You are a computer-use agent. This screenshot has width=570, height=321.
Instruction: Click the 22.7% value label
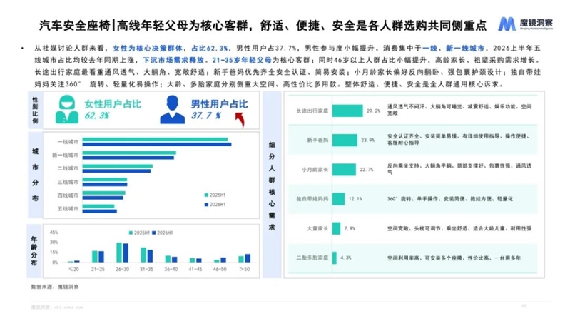tap(367, 169)
